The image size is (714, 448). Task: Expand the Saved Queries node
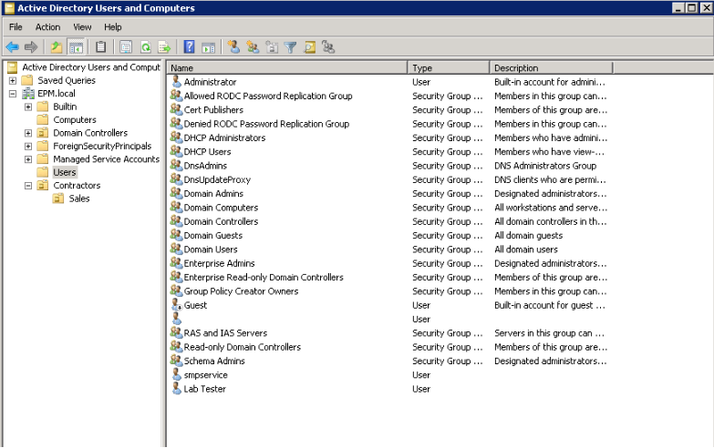[x=13, y=80]
